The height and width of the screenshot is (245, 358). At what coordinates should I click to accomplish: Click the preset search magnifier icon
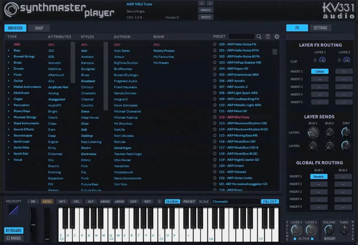click(x=258, y=36)
